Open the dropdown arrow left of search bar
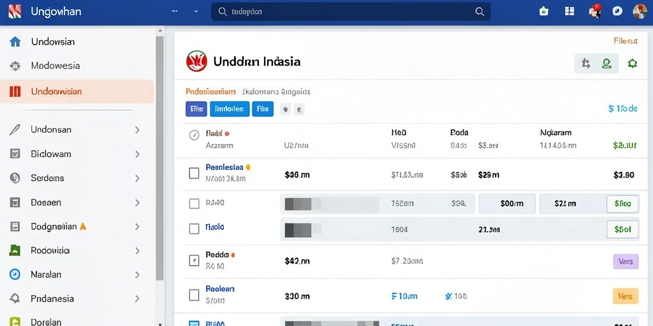Viewport: 653px width, 326px height. coord(196,11)
